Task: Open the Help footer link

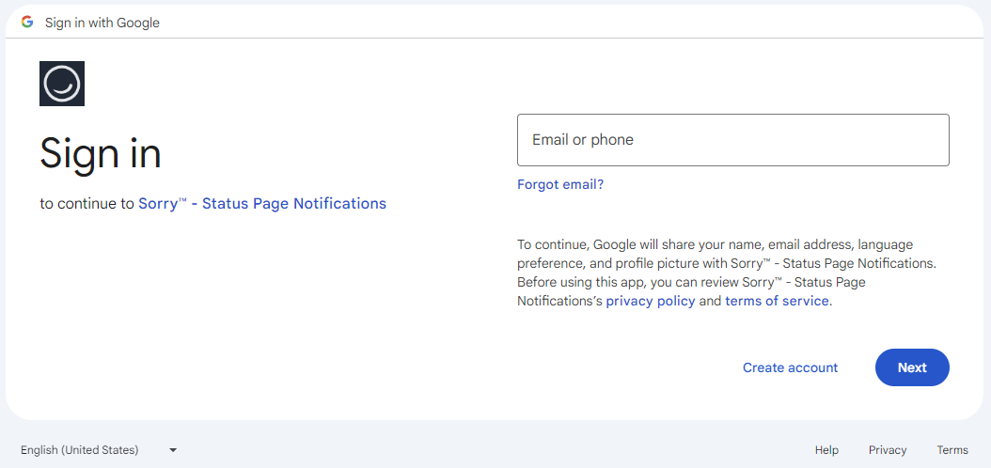Action: (826, 450)
